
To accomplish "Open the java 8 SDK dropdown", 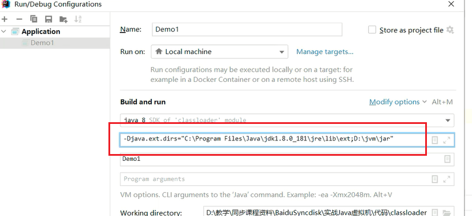I will tap(287, 121).
